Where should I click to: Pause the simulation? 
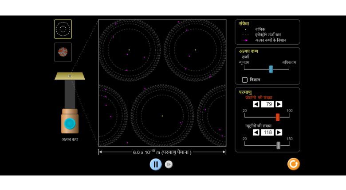155,164
